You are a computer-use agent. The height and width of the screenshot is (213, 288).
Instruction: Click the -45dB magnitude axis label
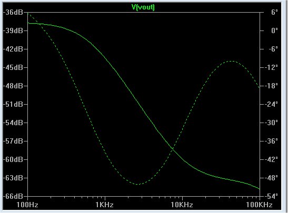point(13,67)
